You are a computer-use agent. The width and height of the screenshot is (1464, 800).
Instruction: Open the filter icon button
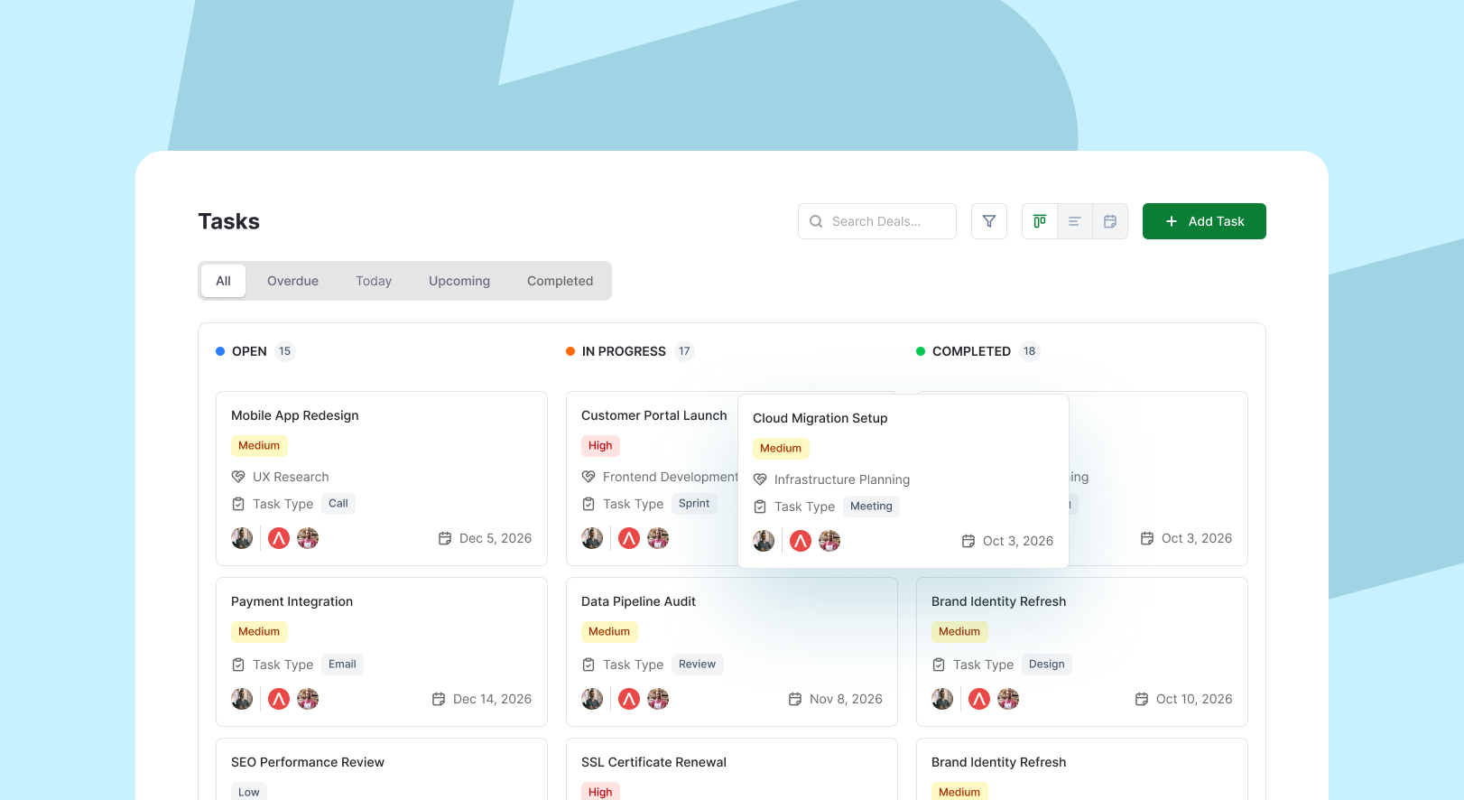[x=989, y=221]
